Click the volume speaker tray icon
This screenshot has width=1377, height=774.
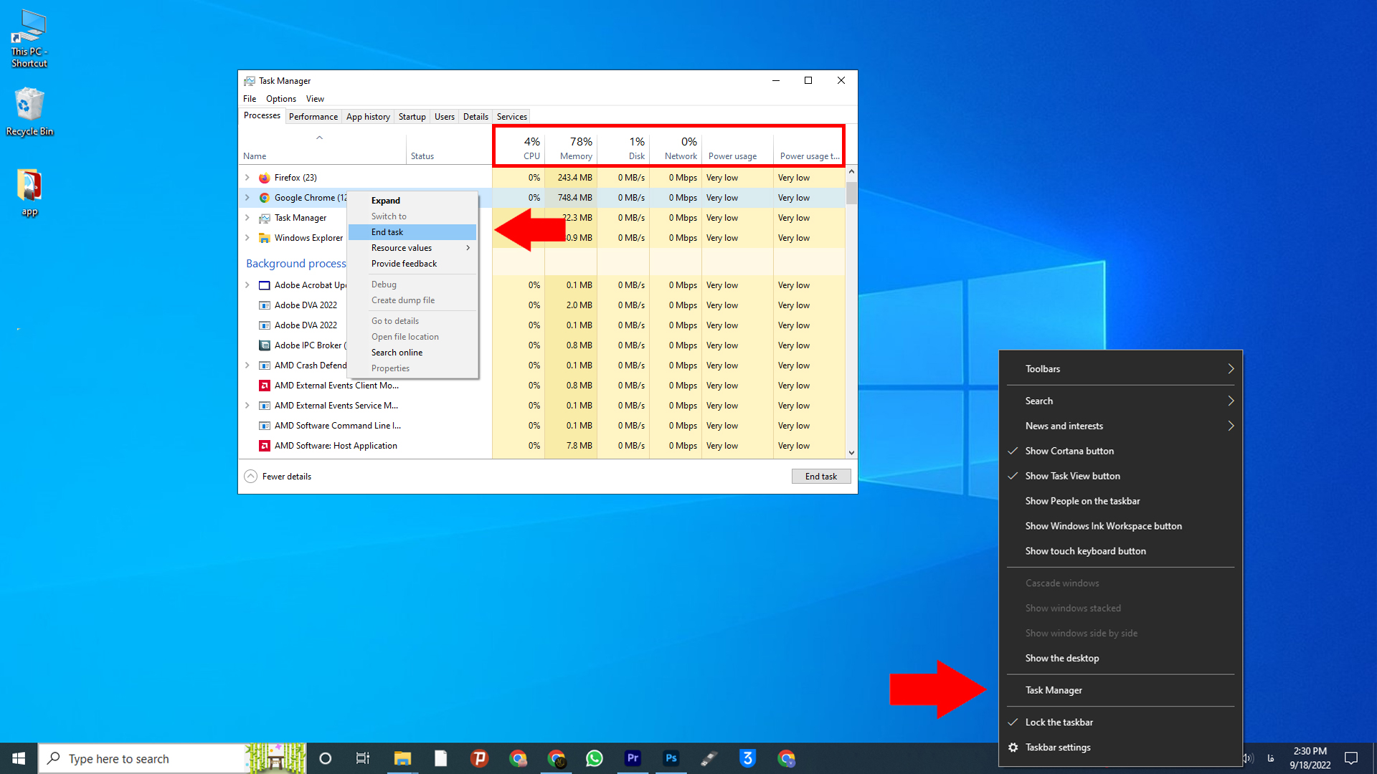1249,758
